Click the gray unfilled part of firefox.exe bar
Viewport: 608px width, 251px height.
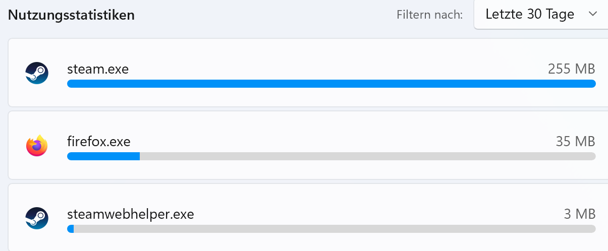[367, 156]
